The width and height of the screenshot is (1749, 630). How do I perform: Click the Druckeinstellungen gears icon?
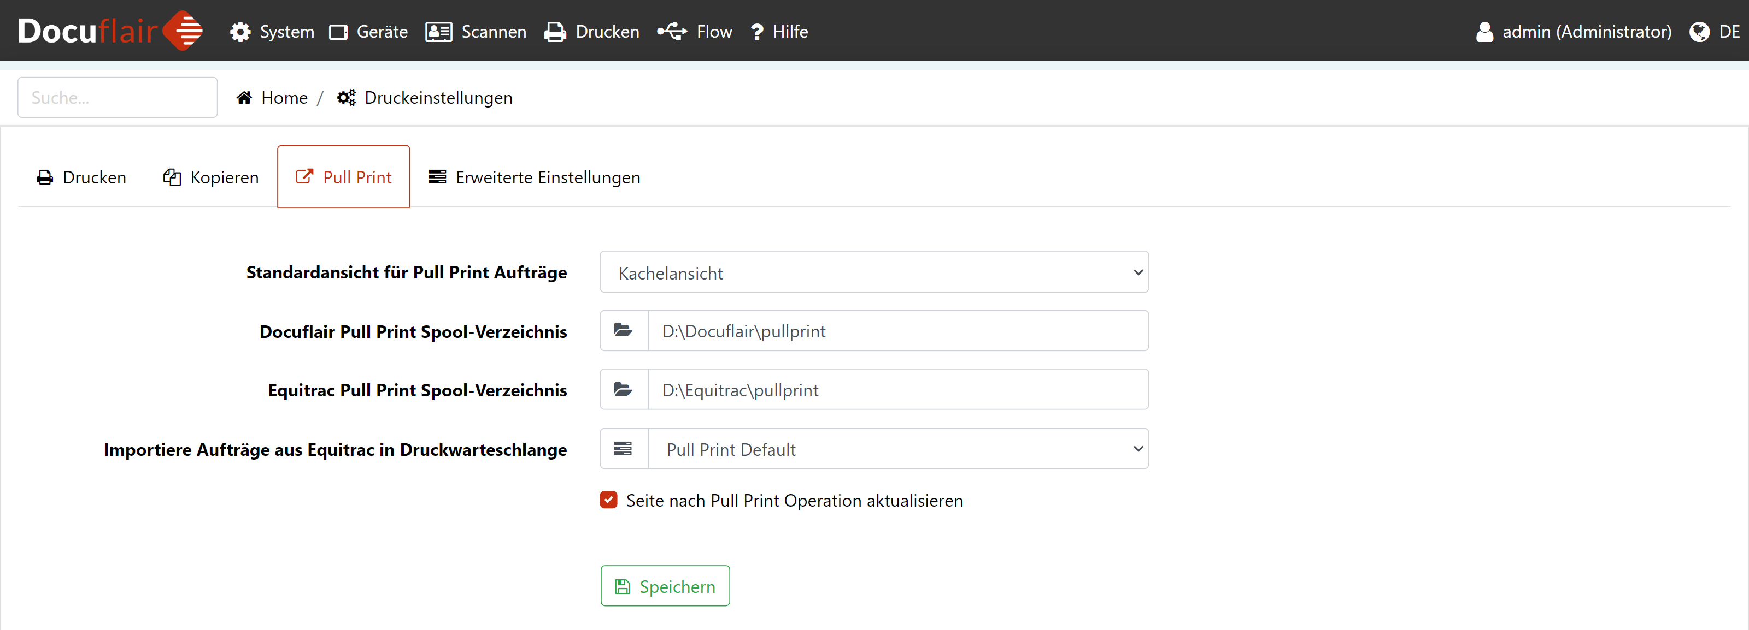[347, 98]
